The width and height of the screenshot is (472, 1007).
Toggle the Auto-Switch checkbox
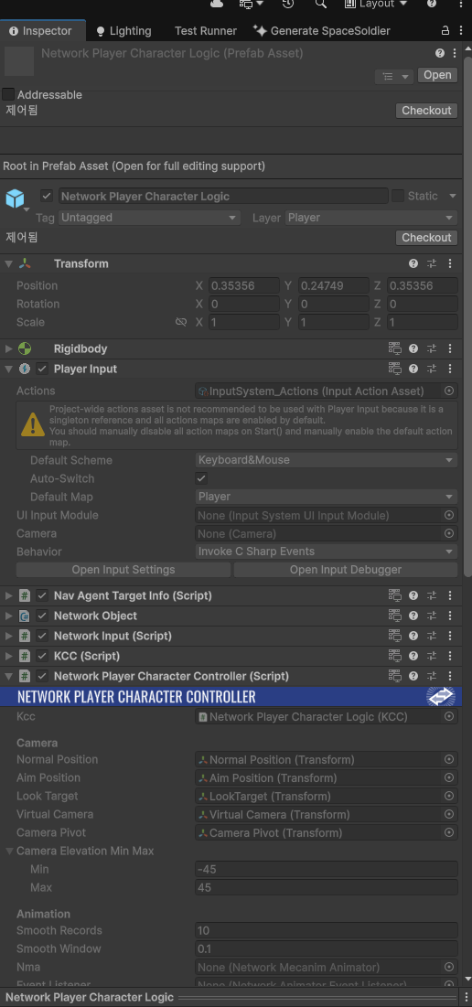pyautogui.click(x=201, y=478)
